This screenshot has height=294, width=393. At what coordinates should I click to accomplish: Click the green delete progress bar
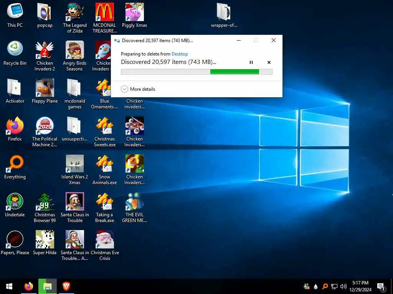click(x=196, y=72)
